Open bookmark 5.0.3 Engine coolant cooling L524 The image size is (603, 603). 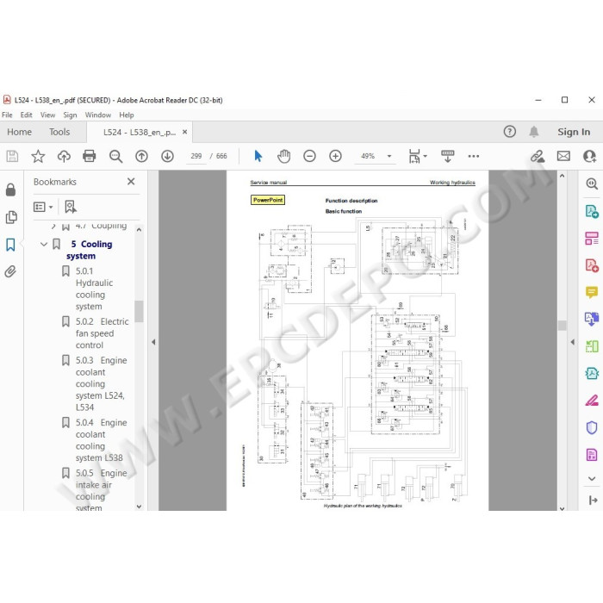pos(101,384)
